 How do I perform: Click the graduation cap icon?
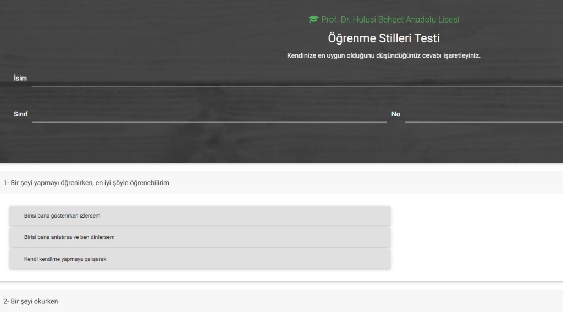point(313,20)
